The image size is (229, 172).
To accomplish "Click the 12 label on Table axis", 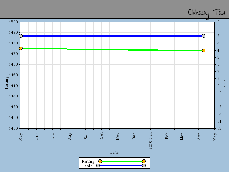I will 219,107.
